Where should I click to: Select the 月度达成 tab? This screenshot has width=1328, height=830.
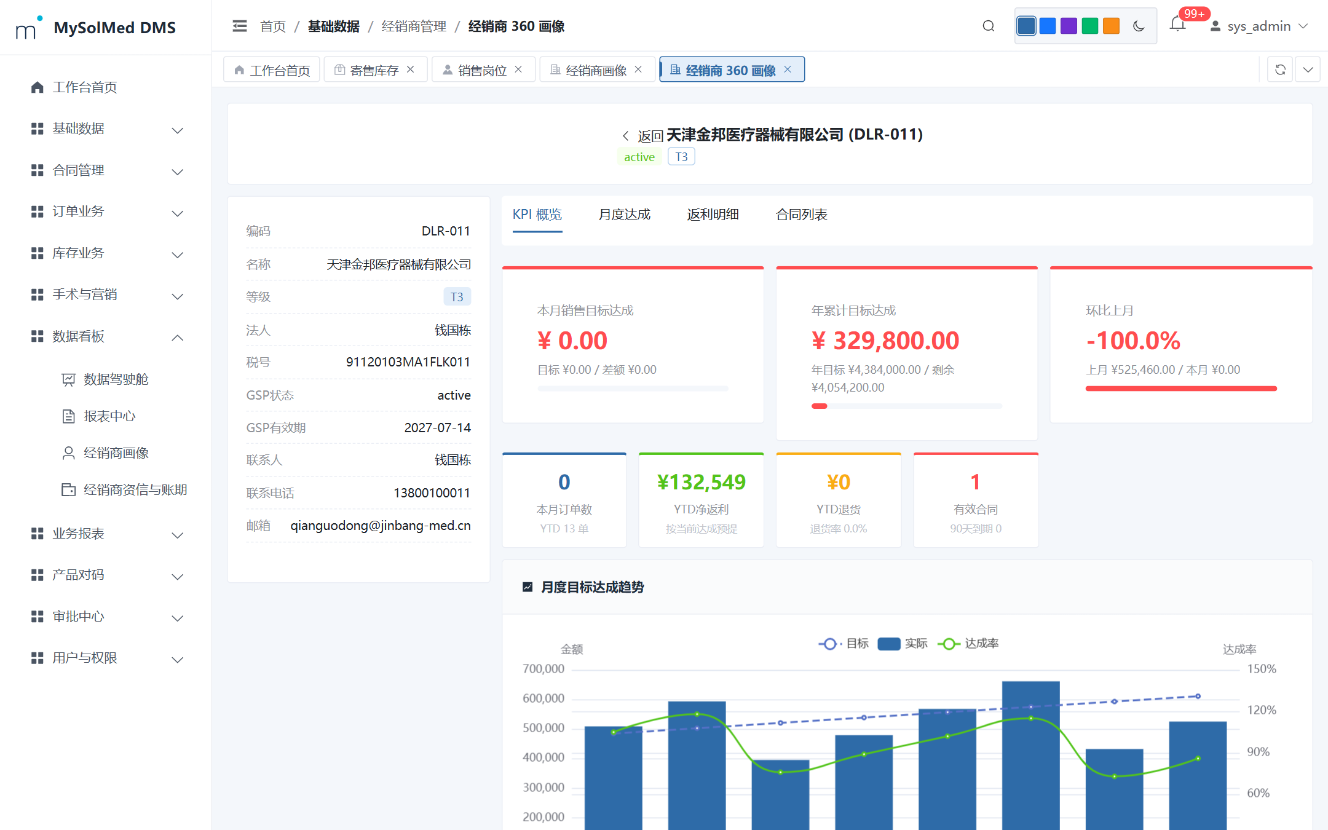625,215
